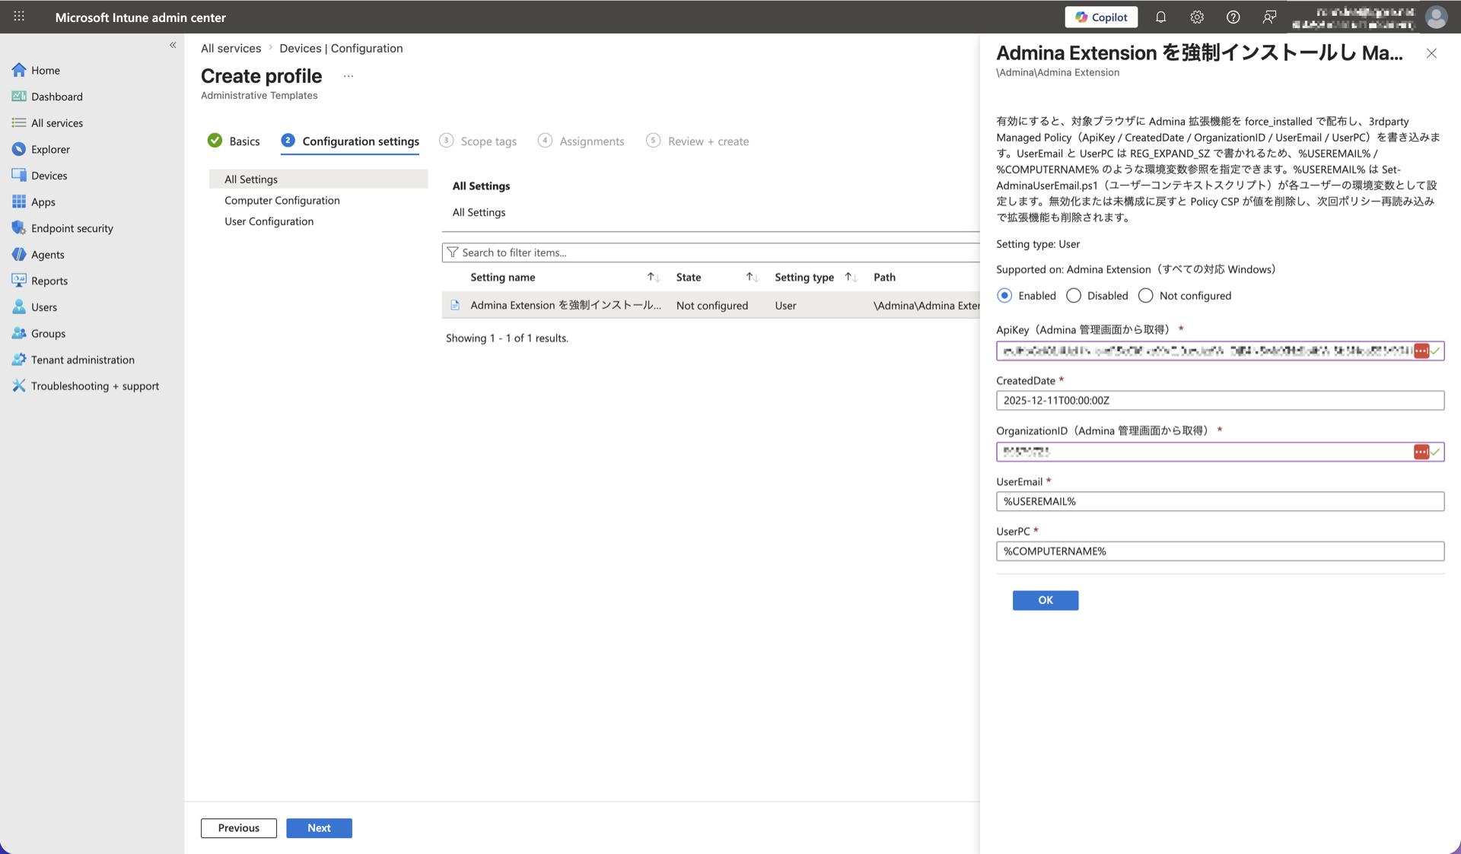Open the Create profile more options ellipsis

click(349, 76)
